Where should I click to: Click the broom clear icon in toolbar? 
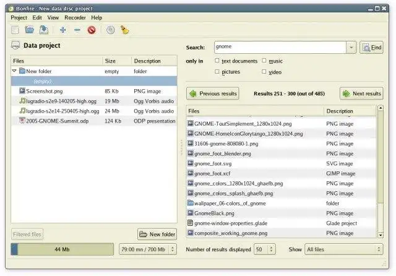click(x=124, y=30)
